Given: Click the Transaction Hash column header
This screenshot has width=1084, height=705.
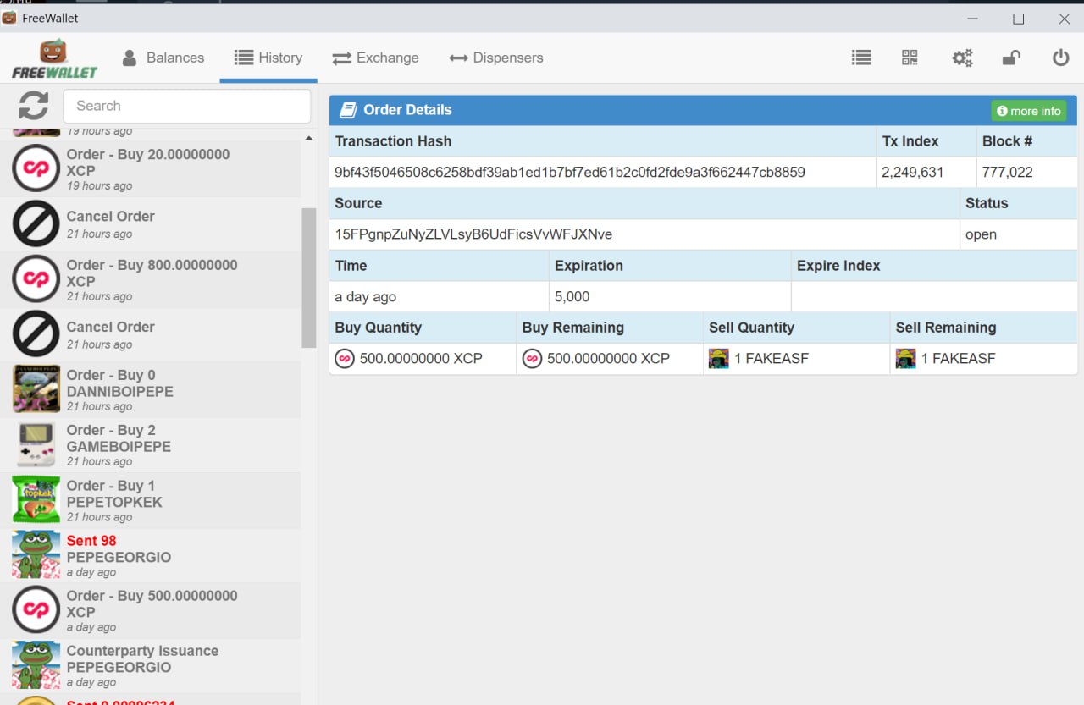Looking at the screenshot, I should point(393,141).
